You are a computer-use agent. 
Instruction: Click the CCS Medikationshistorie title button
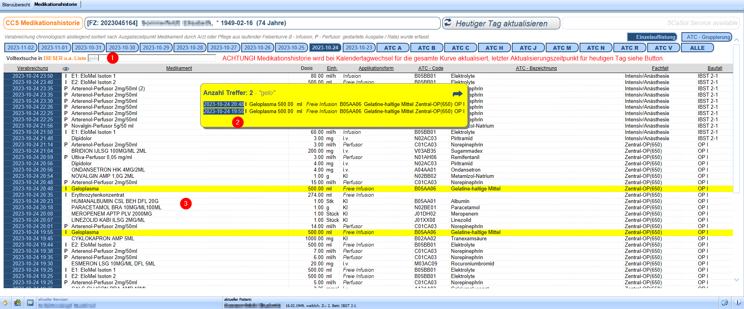coord(43,23)
